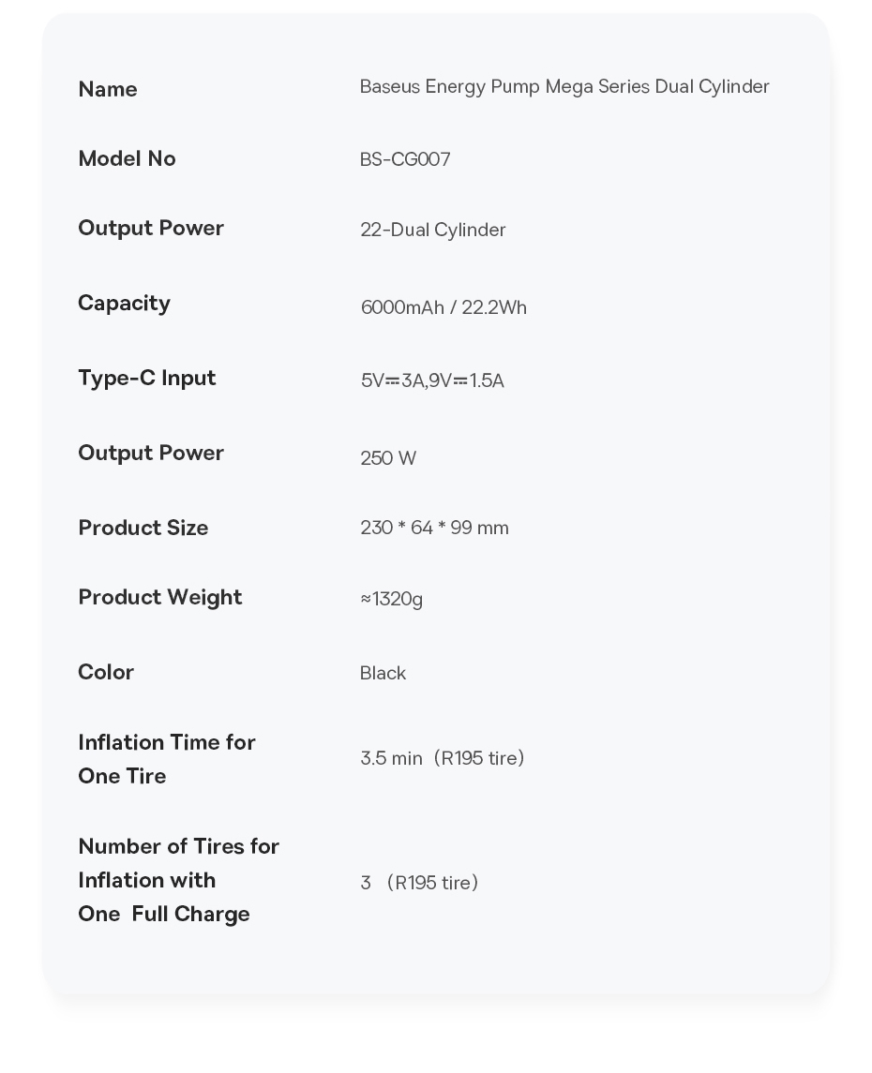
Task: Click the "Product Size" label
Action: tap(143, 529)
